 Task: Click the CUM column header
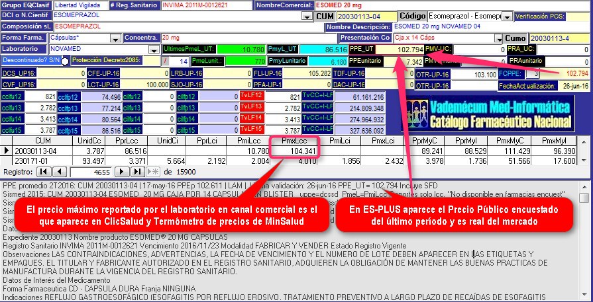click(42, 141)
